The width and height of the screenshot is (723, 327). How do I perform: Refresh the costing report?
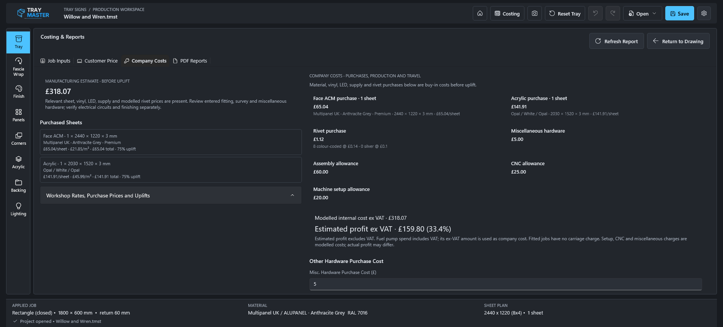pyautogui.click(x=617, y=41)
